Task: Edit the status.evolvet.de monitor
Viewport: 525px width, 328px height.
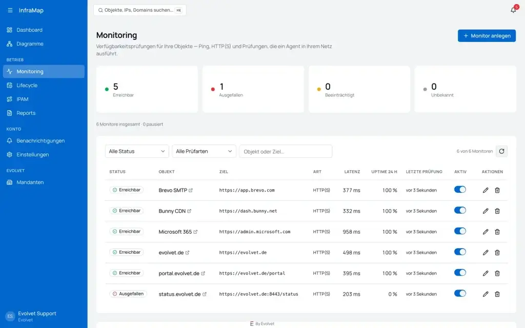Action: pyautogui.click(x=486, y=294)
